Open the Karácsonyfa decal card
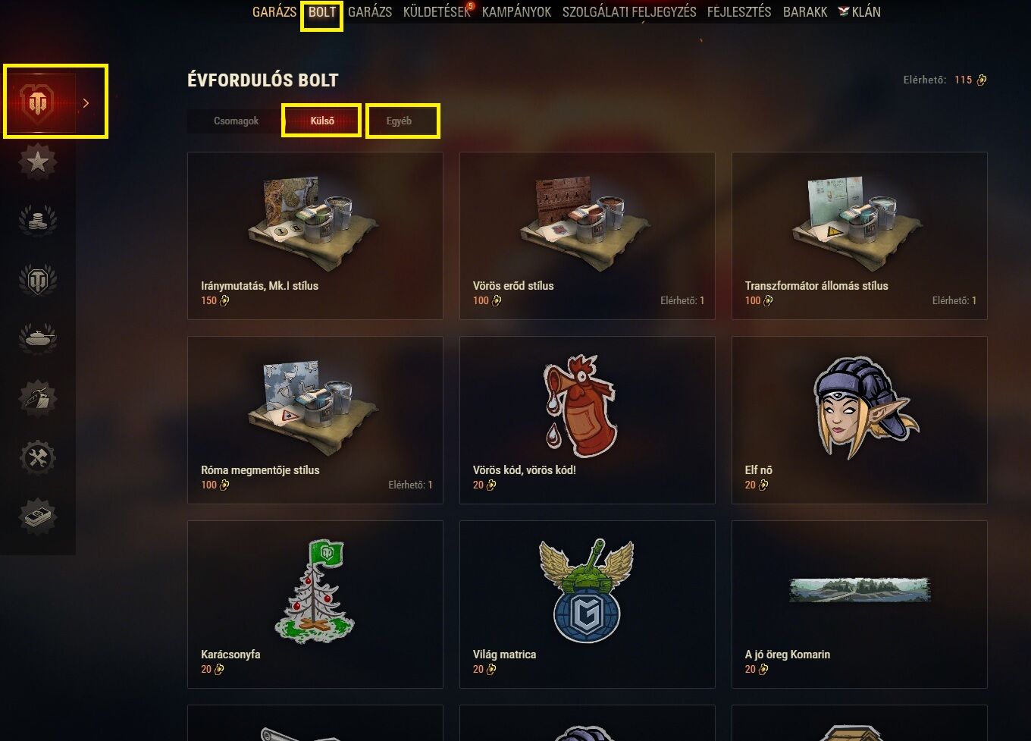The image size is (1031, 741). 315,604
